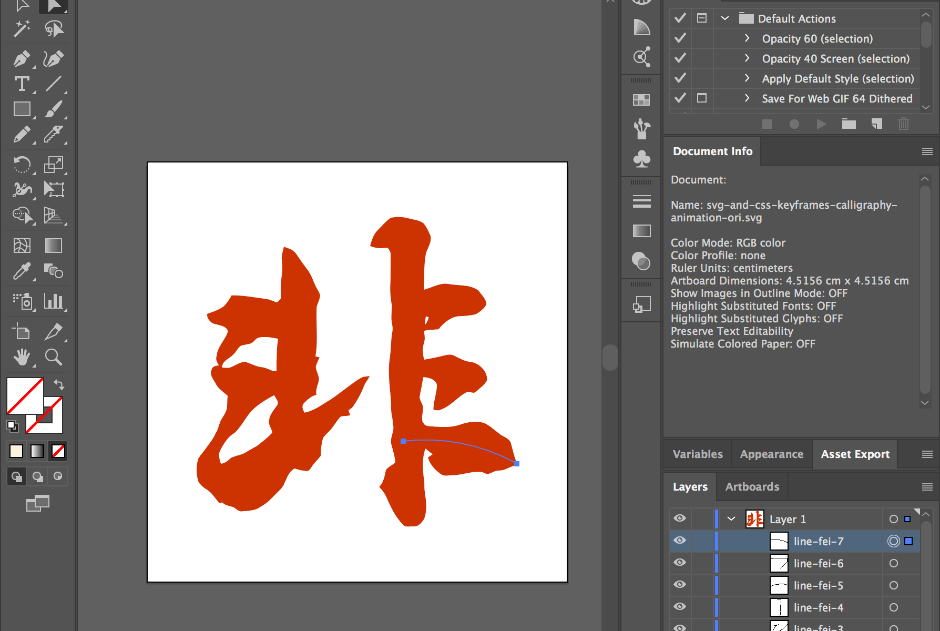Viewport: 940px width, 631px height.
Task: Expand Opacity 40 Screen (selection) action
Action: point(747,58)
